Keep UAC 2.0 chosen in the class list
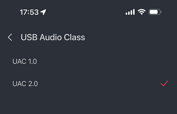The width and height of the screenshot is (177, 114). click(x=89, y=84)
